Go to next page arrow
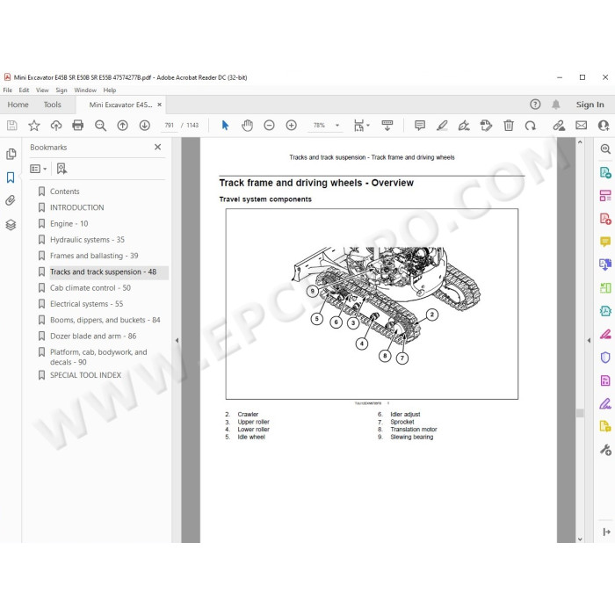This screenshot has height=615, width=615. point(145,126)
